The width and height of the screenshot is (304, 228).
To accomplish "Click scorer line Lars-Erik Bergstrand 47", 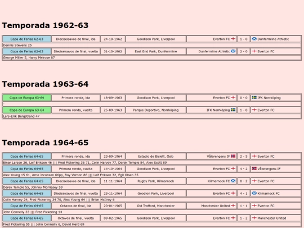I will (21, 117).
